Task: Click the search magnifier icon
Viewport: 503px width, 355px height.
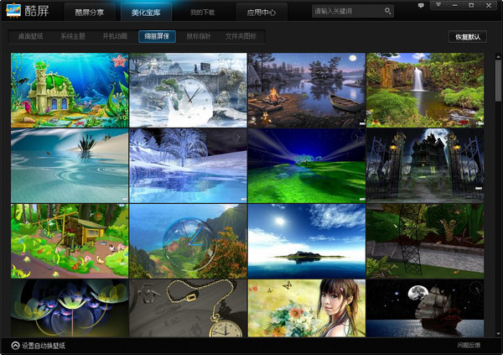Action: (x=387, y=12)
